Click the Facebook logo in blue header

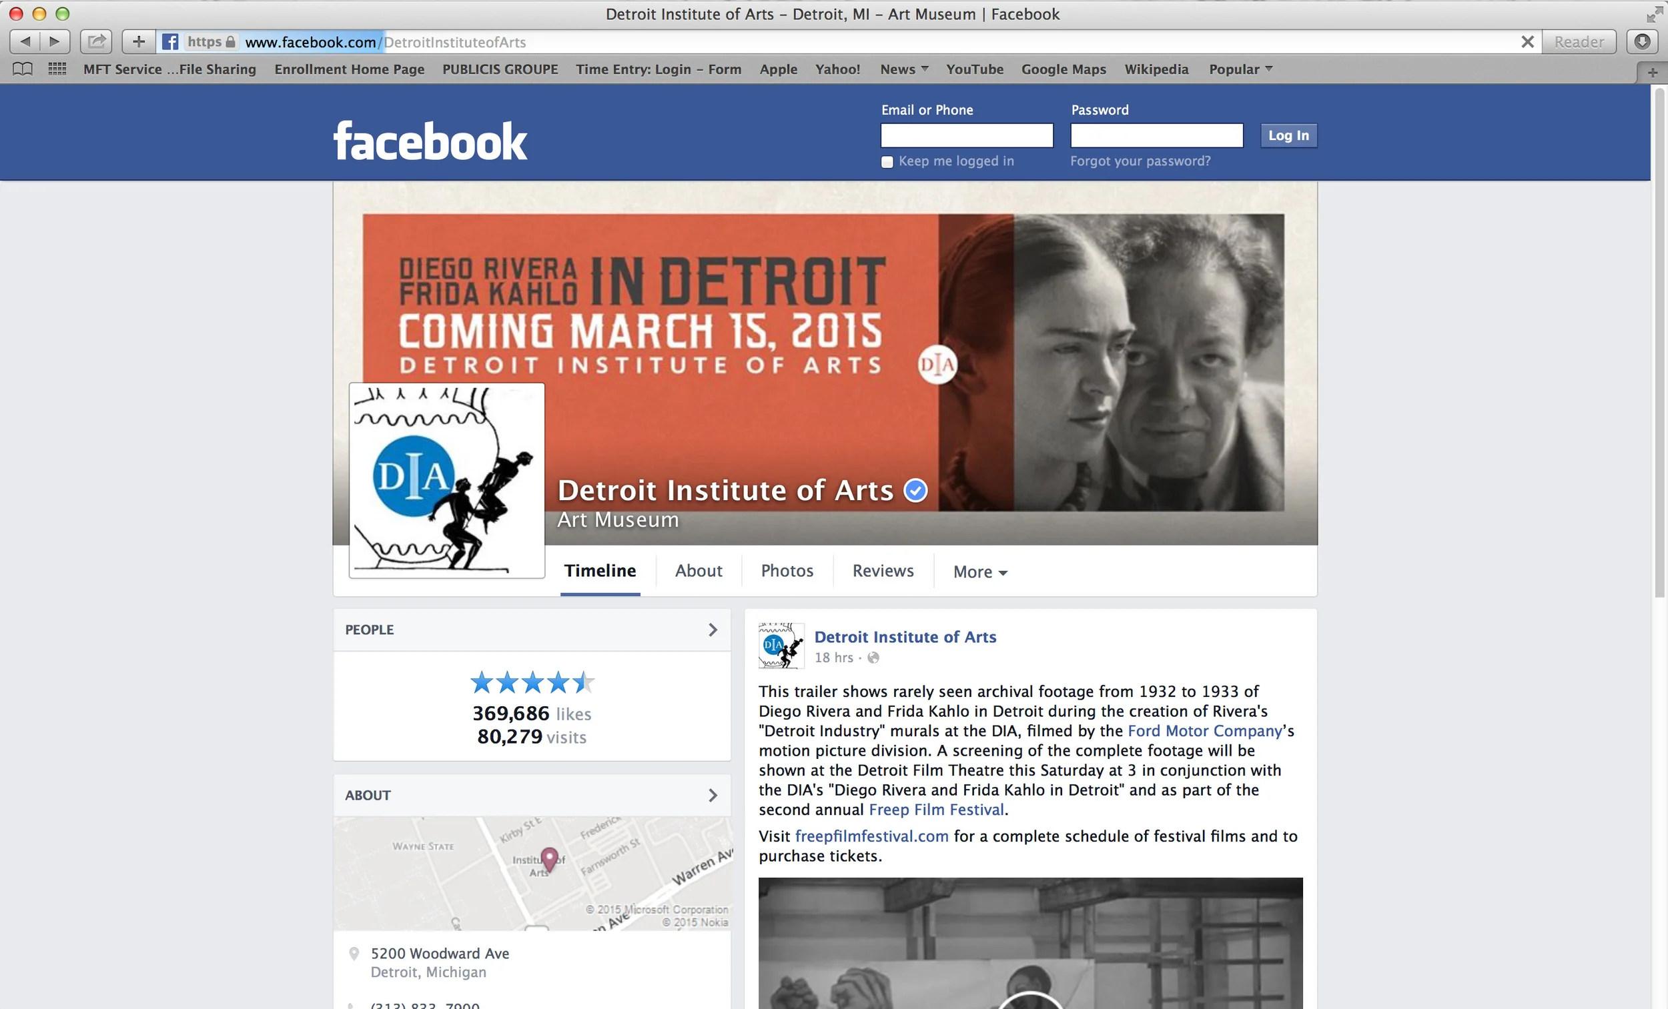click(430, 141)
